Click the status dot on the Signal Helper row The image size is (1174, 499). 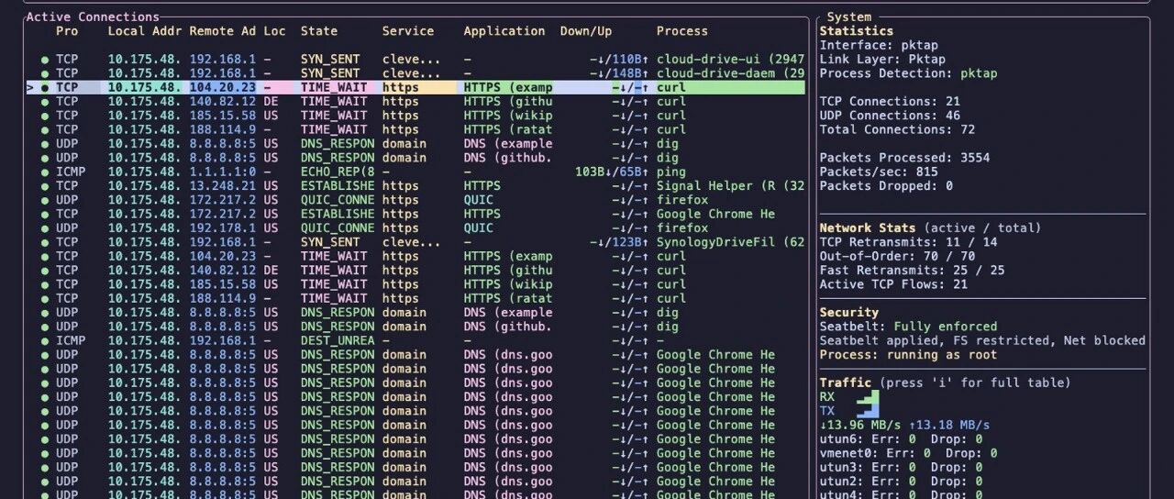pyautogui.click(x=44, y=186)
